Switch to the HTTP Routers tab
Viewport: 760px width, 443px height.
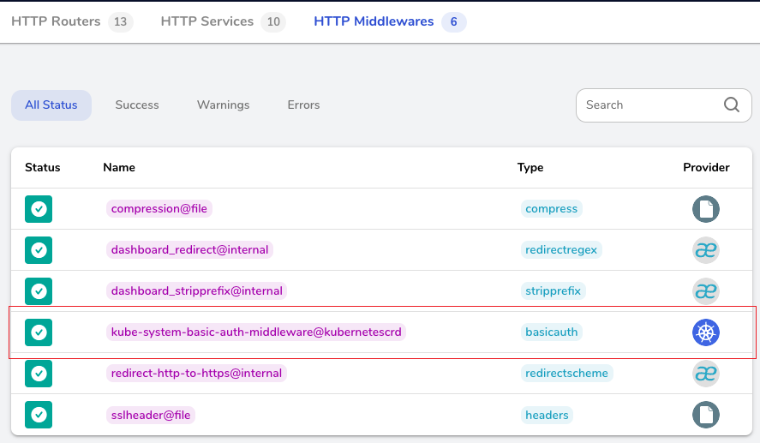tap(56, 21)
